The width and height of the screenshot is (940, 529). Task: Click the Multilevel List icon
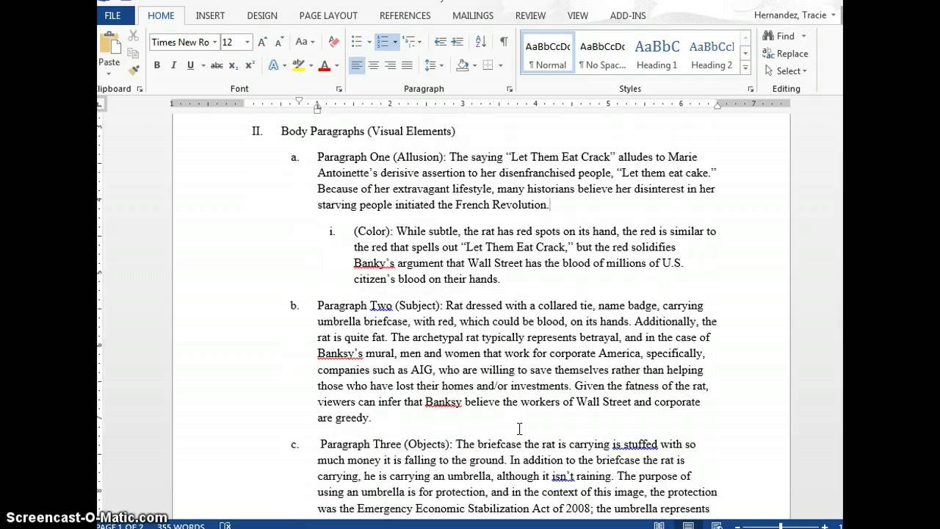pyautogui.click(x=408, y=42)
